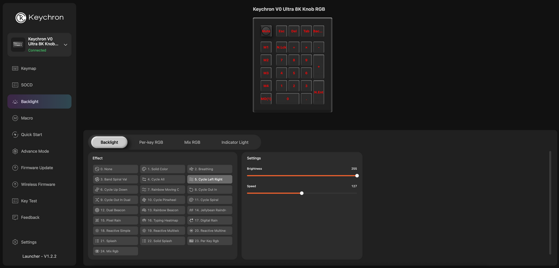Open the Key Test tool
Viewport: 559px width, 268px height.
click(29, 201)
